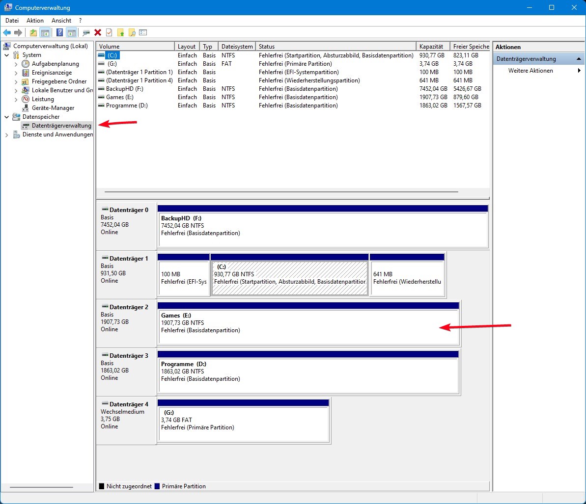The height and width of the screenshot is (504, 586).
Task: Select the Games (E:) partition block
Action: tap(308, 324)
